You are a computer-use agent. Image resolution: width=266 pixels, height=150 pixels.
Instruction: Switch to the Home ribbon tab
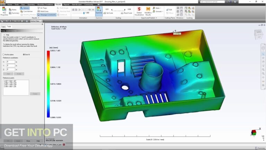point(9,5)
